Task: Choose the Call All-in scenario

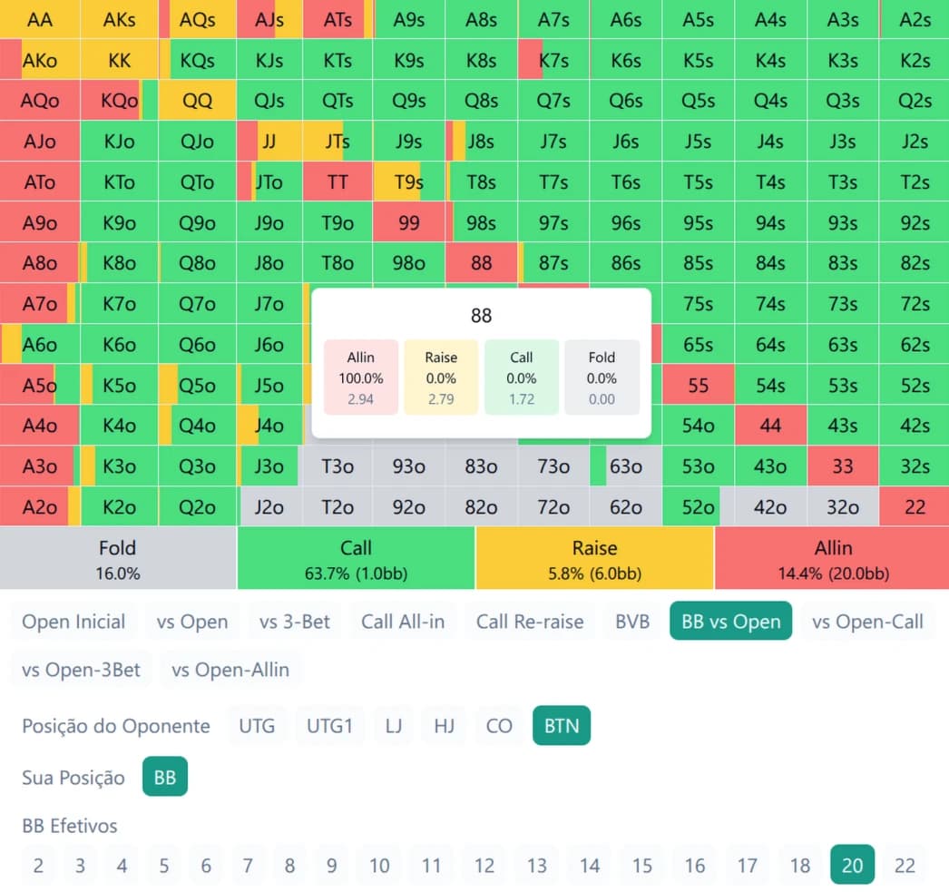Action: click(403, 622)
